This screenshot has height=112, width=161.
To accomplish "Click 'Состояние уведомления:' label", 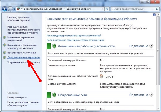I will [x=62, y=84].
